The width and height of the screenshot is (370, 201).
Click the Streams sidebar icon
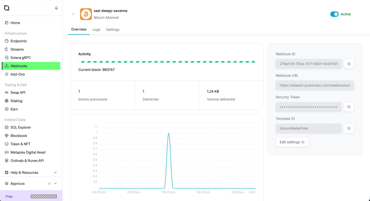(7, 49)
